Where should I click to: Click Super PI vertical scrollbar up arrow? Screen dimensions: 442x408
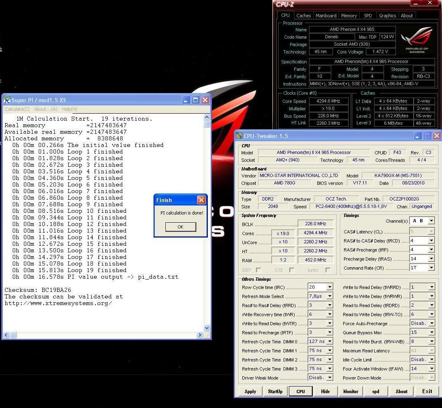(207, 117)
